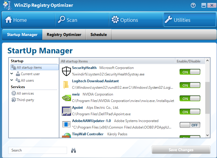
Task: Click the SecurityHealthSystray.exe path text
Action: click(x=108, y=74)
